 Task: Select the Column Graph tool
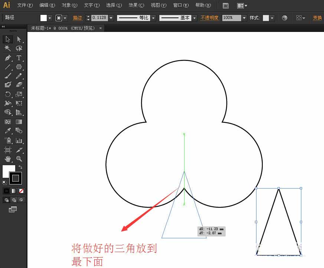click(x=19, y=140)
